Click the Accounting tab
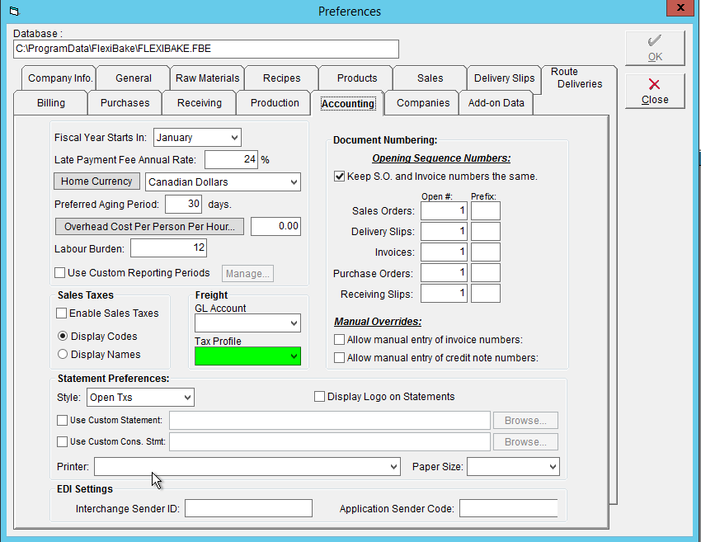Image resolution: width=701 pixels, height=542 pixels. click(x=348, y=104)
